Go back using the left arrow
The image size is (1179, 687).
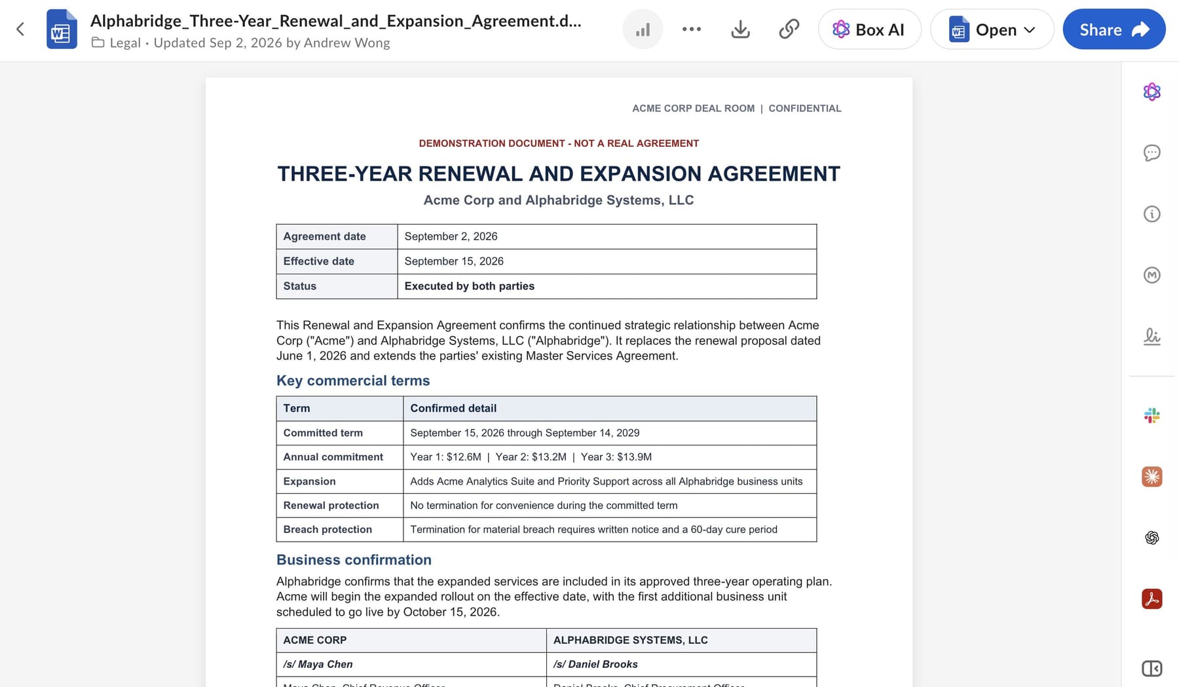[20, 29]
